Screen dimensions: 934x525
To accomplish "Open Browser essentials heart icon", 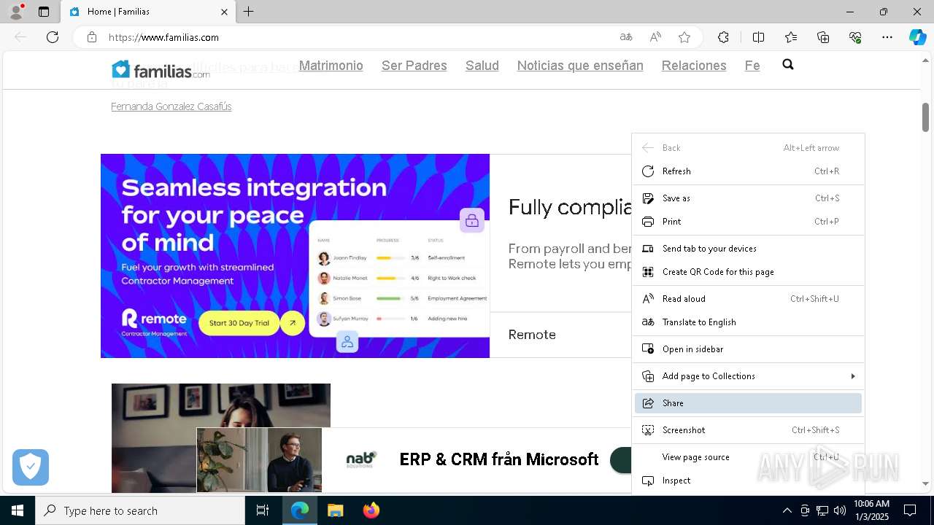I will pyautogui.click(x=855, y=37).
